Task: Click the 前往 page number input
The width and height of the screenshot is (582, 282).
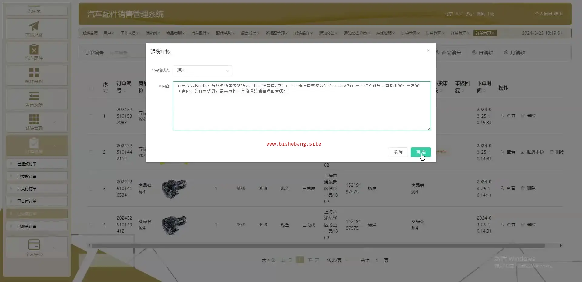Action: coord(377,260)
